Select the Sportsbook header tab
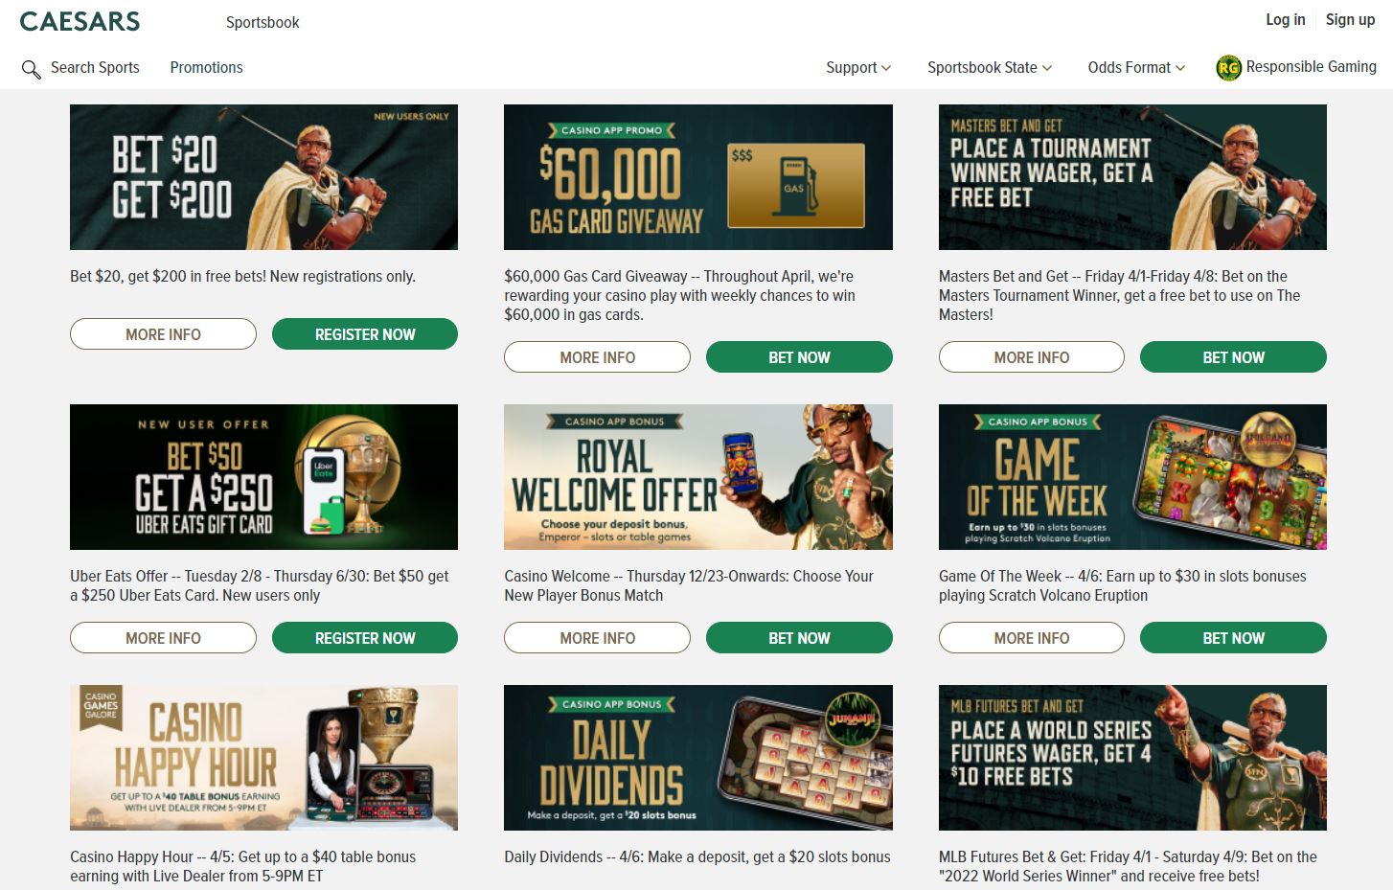Viewport: 1393px width, 890px height. (x=263, y=22)
